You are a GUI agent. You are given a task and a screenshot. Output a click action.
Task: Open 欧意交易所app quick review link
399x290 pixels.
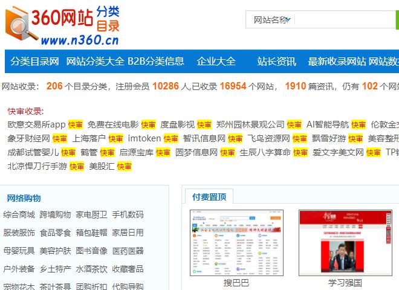click(x=37, y=124)
